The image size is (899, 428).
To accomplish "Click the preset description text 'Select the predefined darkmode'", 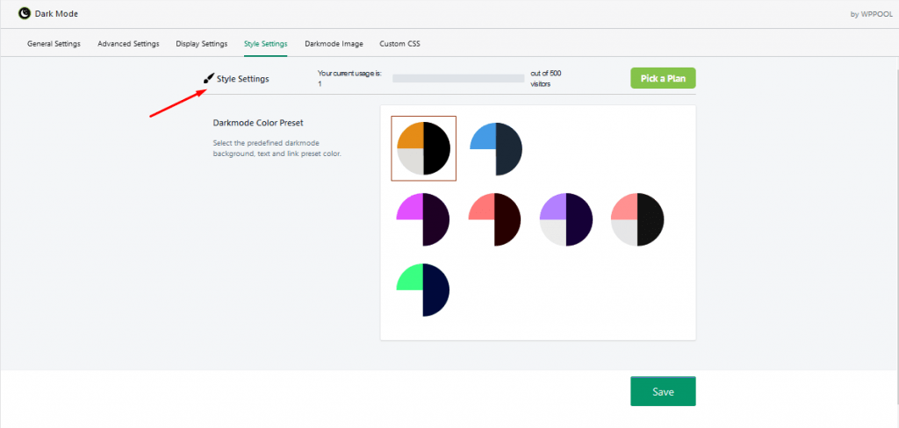I will click(x=265, y=142).
